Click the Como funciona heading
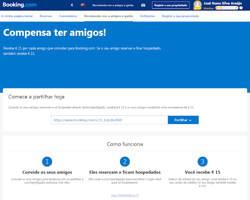This screenshot has height=200, width=250. 125,144
